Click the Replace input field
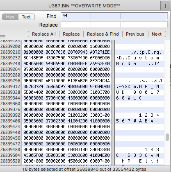 tap(114, 25)
